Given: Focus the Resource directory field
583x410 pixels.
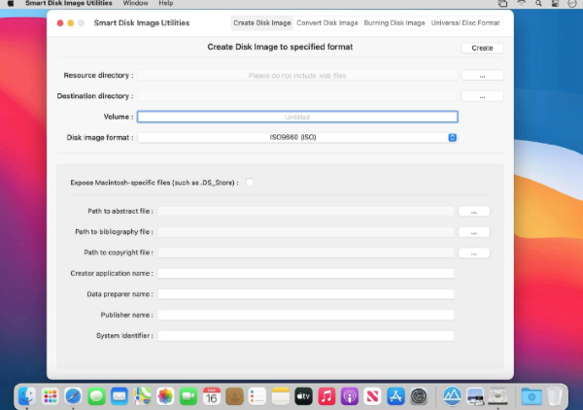Looking at the screenshot, I should click(x=297, y=76).
